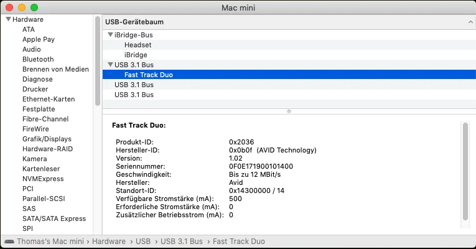This screenshot has height=249, width=476.
Task: Collapse the Hardware section triangle
Action: [9, 19]
